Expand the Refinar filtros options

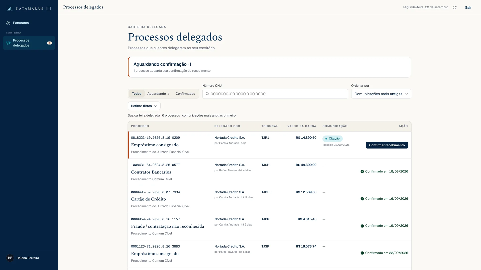coord(144,106)
